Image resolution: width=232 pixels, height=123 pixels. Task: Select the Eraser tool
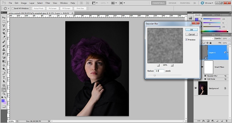point(4,57)
